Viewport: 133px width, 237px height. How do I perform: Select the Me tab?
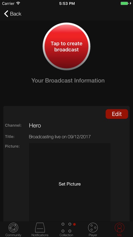(x=119, y=229)
